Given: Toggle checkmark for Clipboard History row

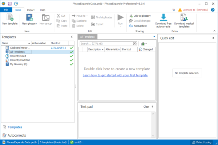Looking at the screenshot, I should click(x=72, y=48).
